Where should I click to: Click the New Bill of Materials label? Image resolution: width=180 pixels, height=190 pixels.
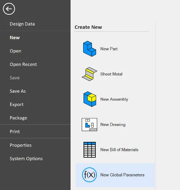coord(119,150)
